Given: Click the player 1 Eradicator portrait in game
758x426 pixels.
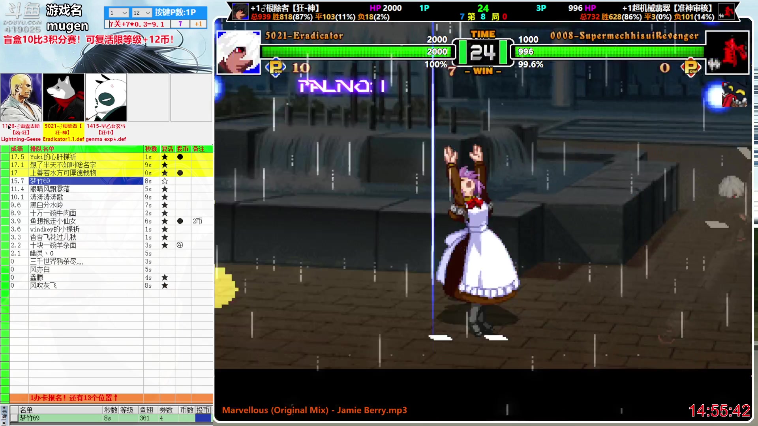Looking at the screenshot, I should coord(238,52).
